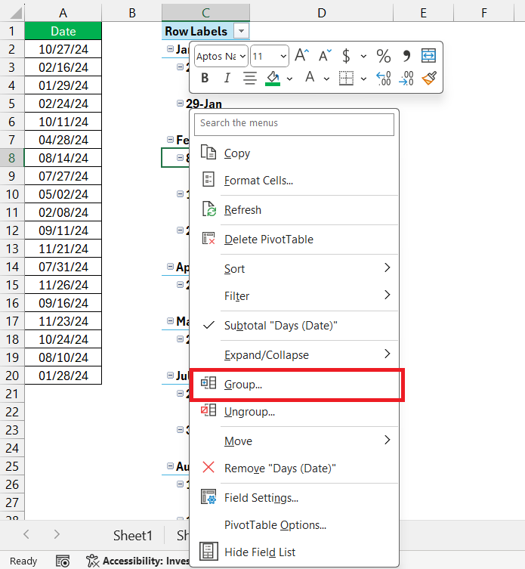
Task: Open the Filter submenu
Action: [294, 295]
